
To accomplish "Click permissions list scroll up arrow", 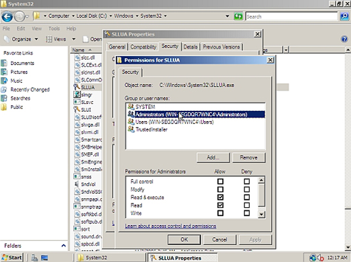I will point(261,180).
